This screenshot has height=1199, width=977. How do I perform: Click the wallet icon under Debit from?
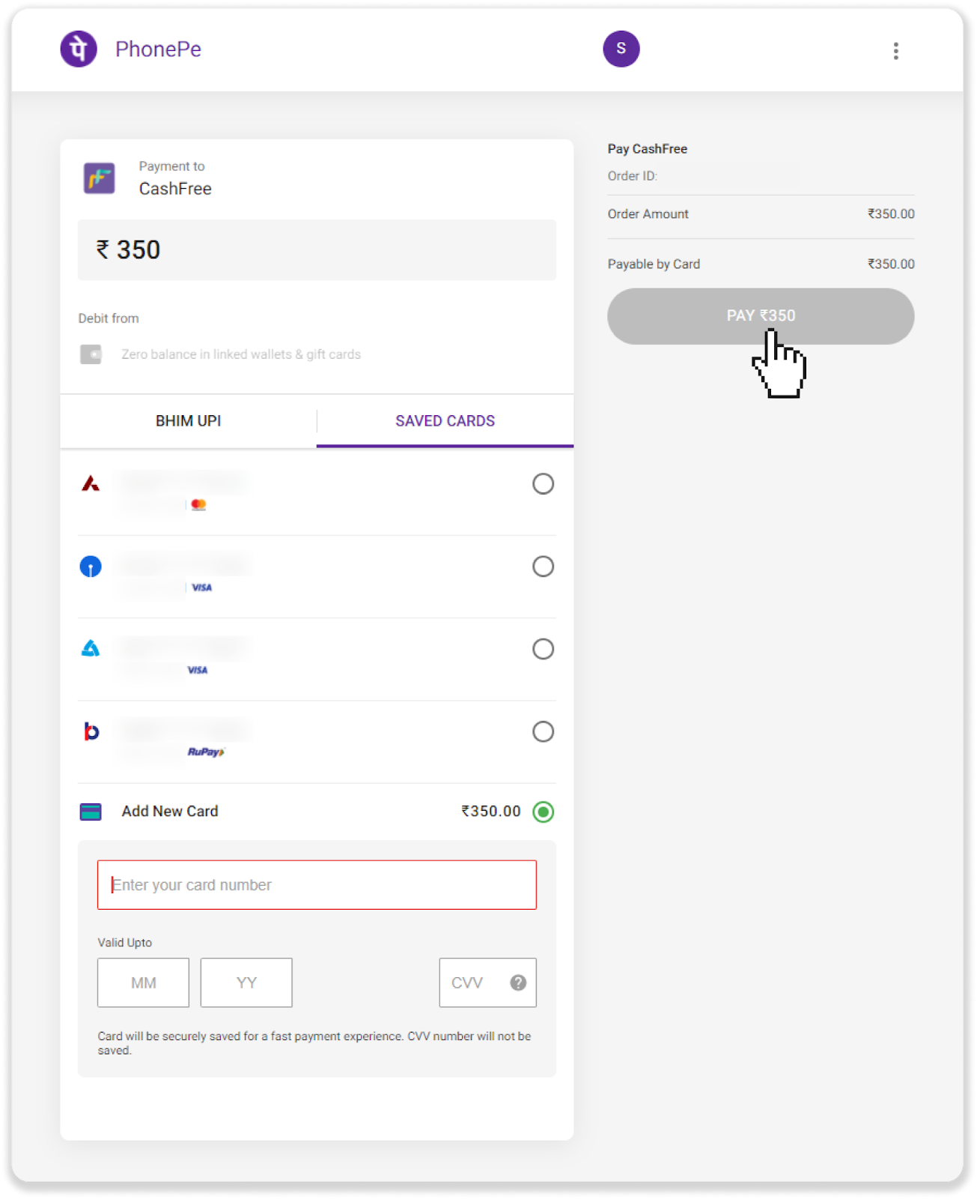[91, 354]
